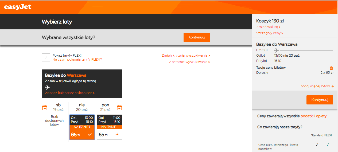The image size is (338, 152).
Task: Click airplane icon in Bazylea do Warszawa banner
Action: (47, 87)
